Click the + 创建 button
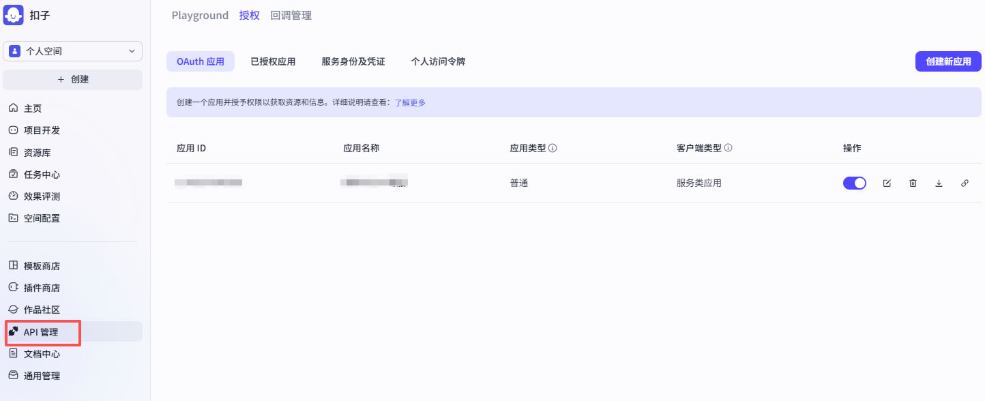The height and width of the screenshot is (401, 985). (73, 79)
